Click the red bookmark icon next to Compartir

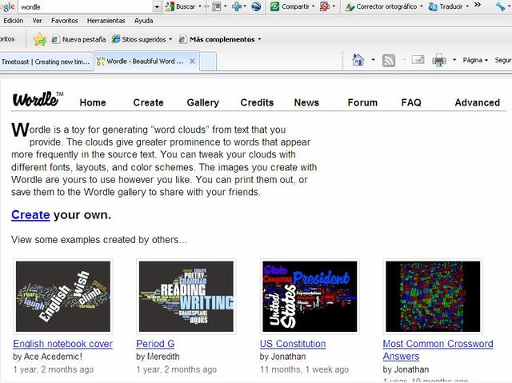(x=325, y=6)
